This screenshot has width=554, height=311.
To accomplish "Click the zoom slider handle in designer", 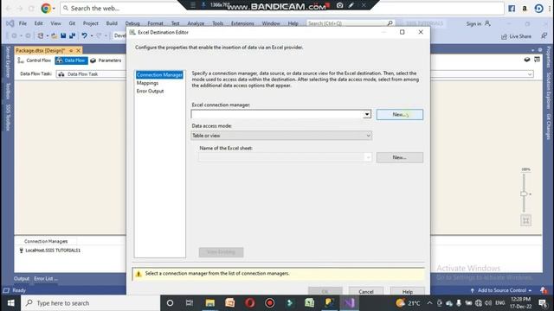I will pyautogui.click(x=524, y=194).
